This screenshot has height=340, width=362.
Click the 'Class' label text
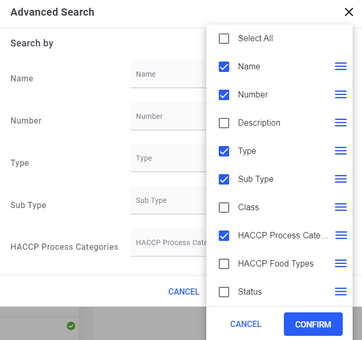[x=248, y=207]
